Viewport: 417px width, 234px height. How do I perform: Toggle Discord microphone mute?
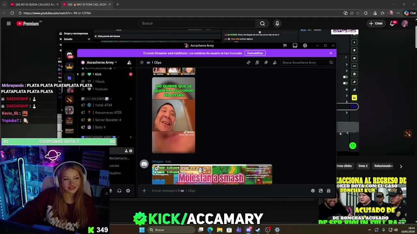(111, 191)
